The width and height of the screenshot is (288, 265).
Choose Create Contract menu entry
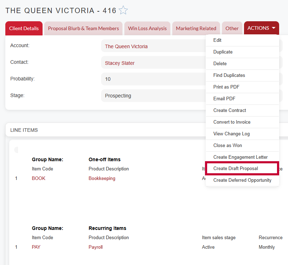[242, 111]
